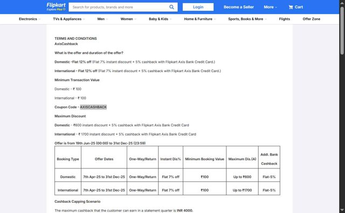
Task: Click the Cashback Capping Scenario heading
Action: pos(78,202)
